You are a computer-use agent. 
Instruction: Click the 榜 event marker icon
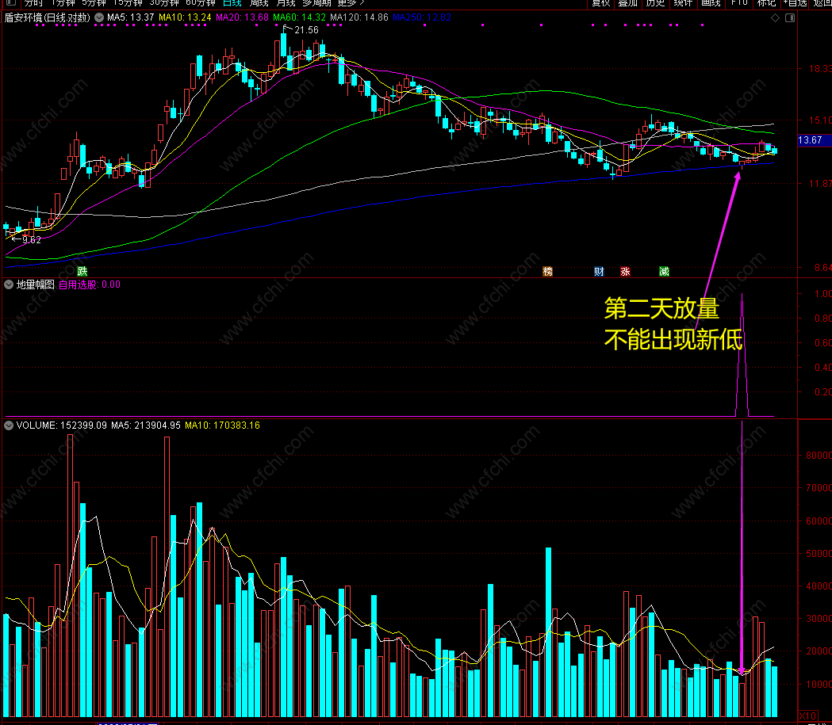tap(547, 271)
